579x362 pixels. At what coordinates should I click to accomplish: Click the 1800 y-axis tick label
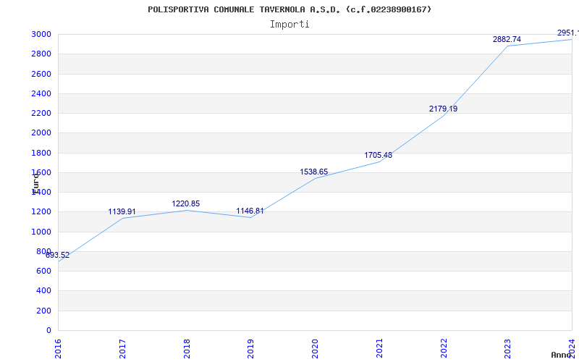coord(41,153)
